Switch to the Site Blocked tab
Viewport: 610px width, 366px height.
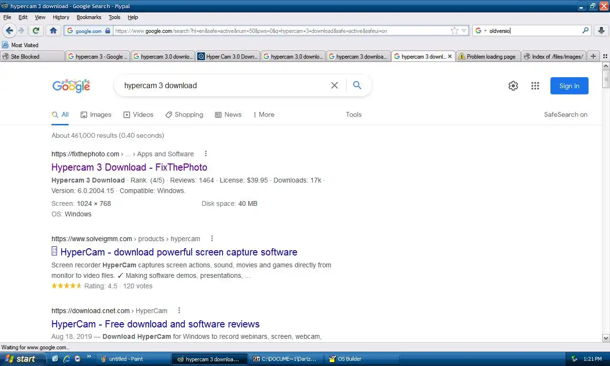tap(32, 56)
